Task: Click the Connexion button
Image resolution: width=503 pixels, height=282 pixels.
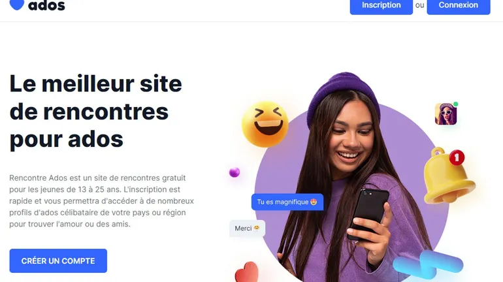Action: pyautogui.click(x=459, y=6)
